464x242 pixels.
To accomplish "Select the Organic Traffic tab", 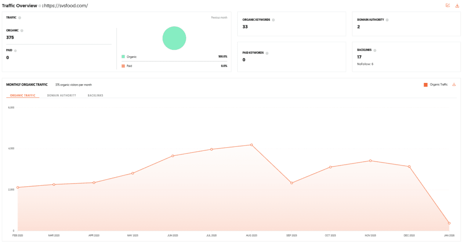I will 23,96.
